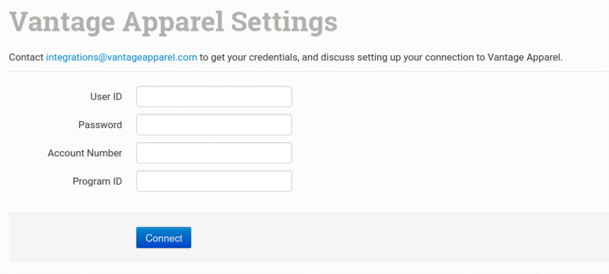The height and width of the screenshot is (274, 609).
Task: Click into the Program ID field
Action: click(x=214, y=181)
